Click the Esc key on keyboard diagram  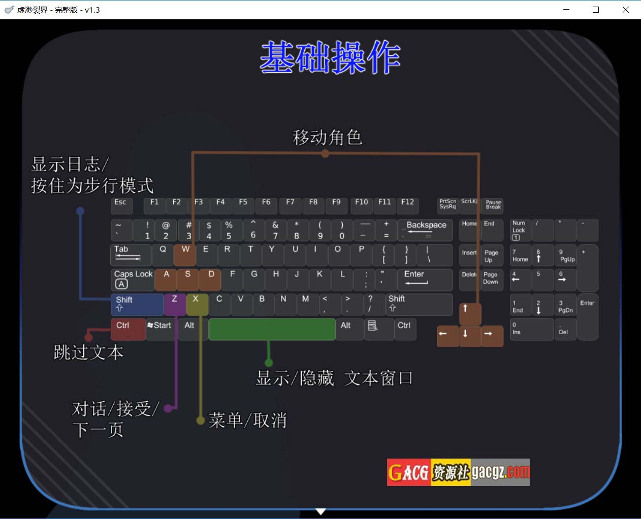coord(121,205)
